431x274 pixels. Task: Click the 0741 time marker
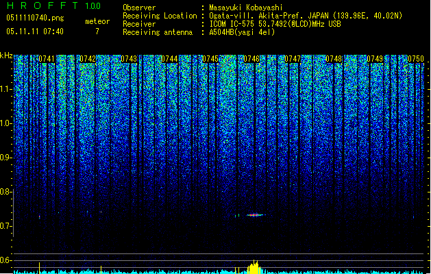click(x=47, y=59)
